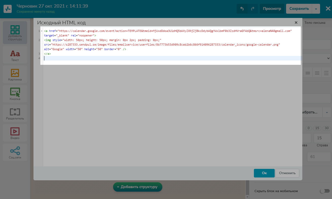Expand the arrow beside the Выбрать button
Image resolution: width=332 pixels, height=199 pixels.
coord(327,112)
